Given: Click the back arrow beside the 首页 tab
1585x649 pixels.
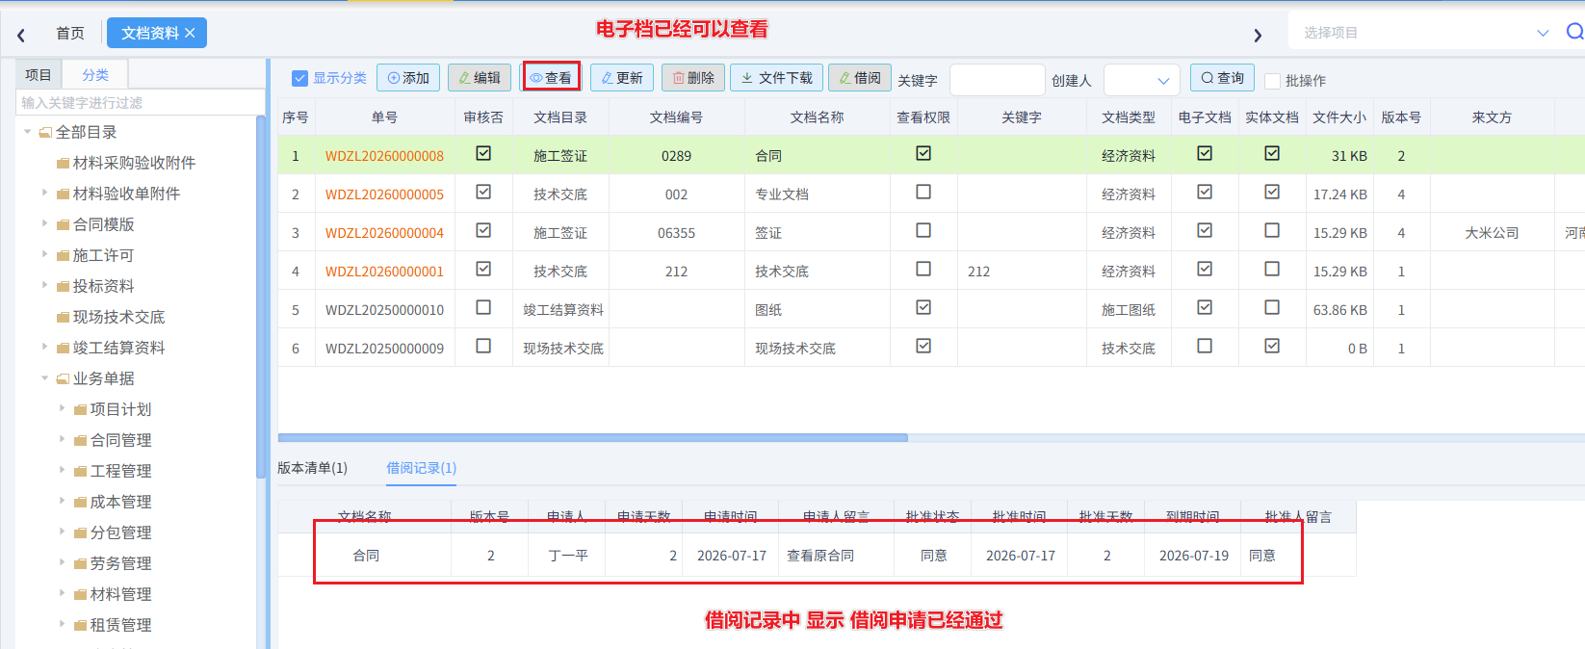Looking at the screenshot, I should (x=21, y=35).
